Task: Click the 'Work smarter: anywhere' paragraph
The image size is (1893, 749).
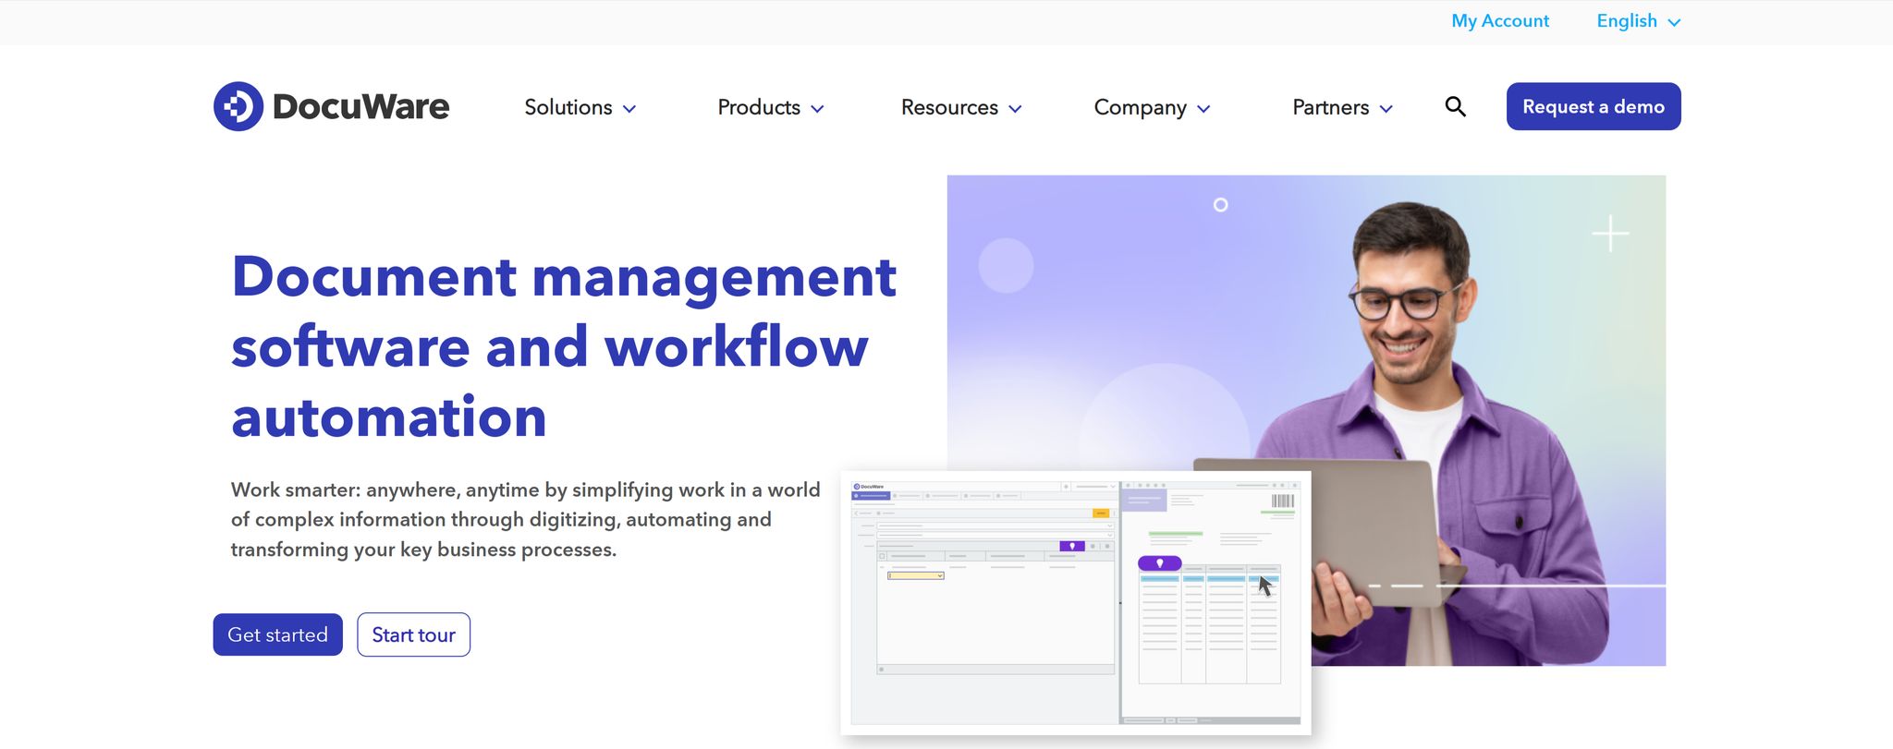Action: [525, 519]
